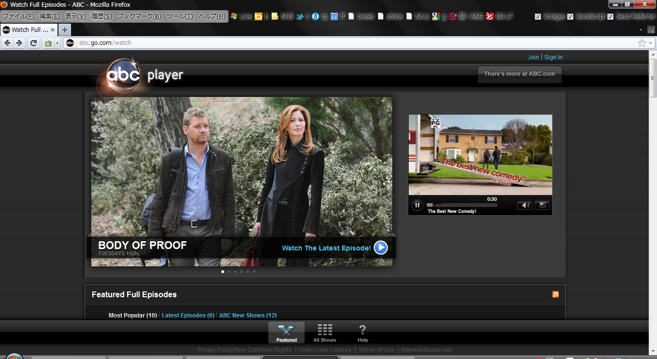This screenshot has height=359, width=657.
Task: Open the 'tp' bookmark
Action: pos(320,16)
